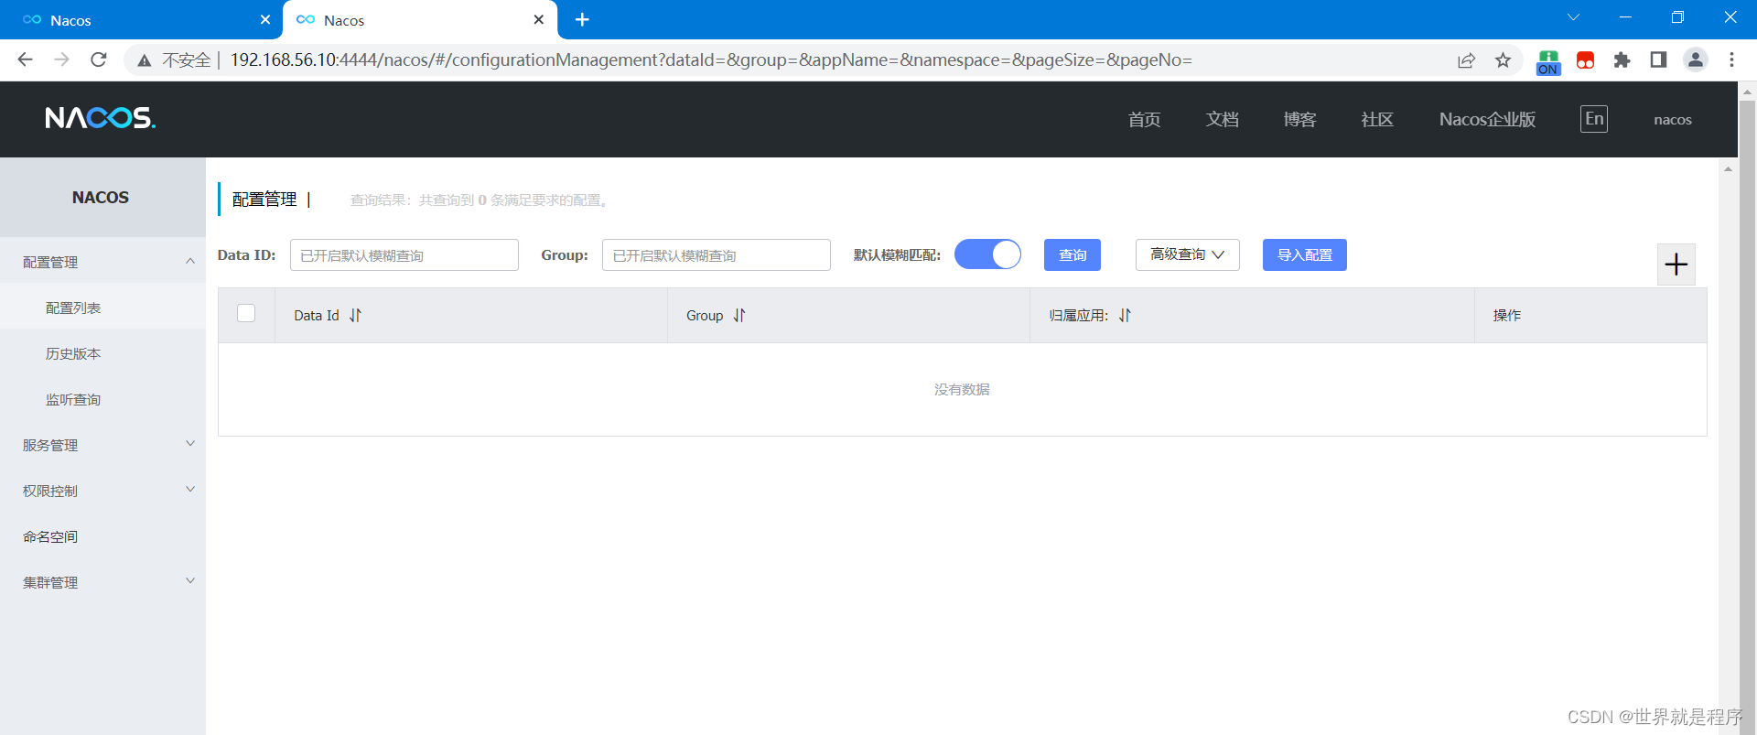
Task: Sort by Group column arrows
Action: point(739,315)
